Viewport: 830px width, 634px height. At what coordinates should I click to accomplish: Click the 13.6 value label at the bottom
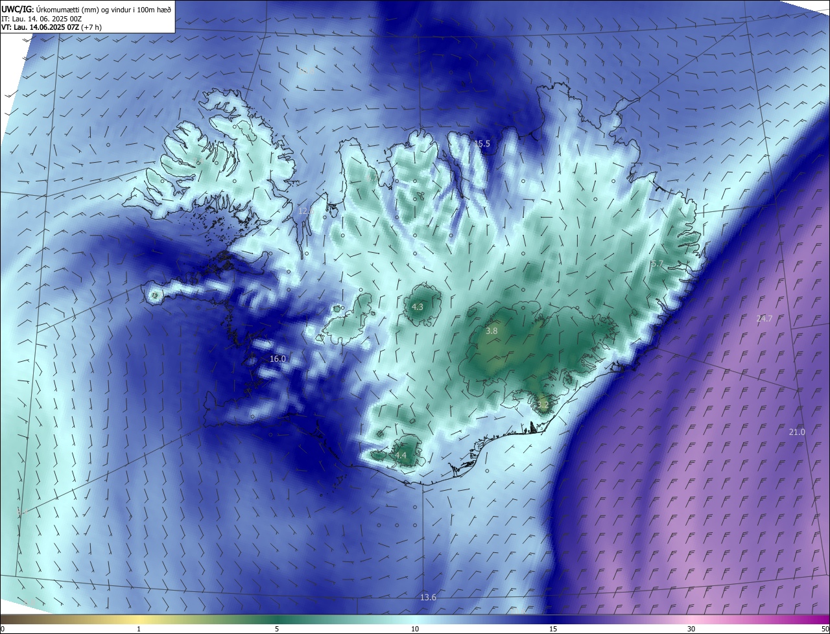click(x=428, y=597)
